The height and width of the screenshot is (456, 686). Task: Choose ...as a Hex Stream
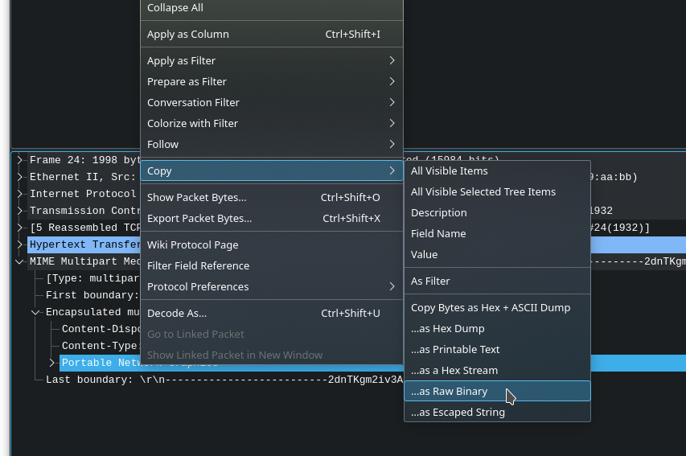[454, 371]
